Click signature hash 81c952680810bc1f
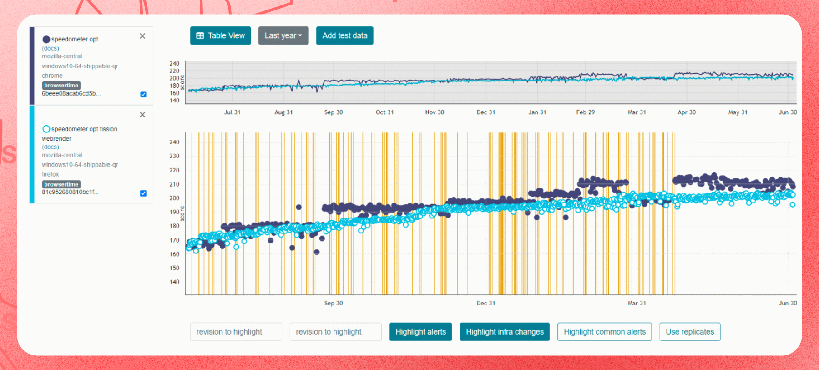This screenshot has width=819, height=370. click(70, 192)
